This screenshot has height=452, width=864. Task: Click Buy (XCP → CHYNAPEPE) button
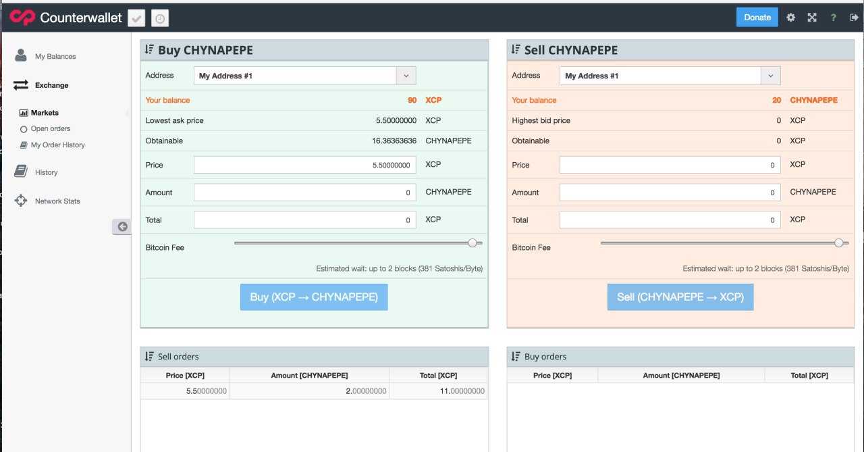point(314,297)
